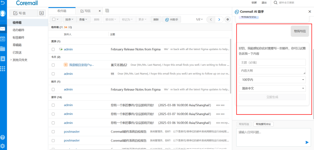
Task: Open the list settings gear icon
Action: (228, 20)
